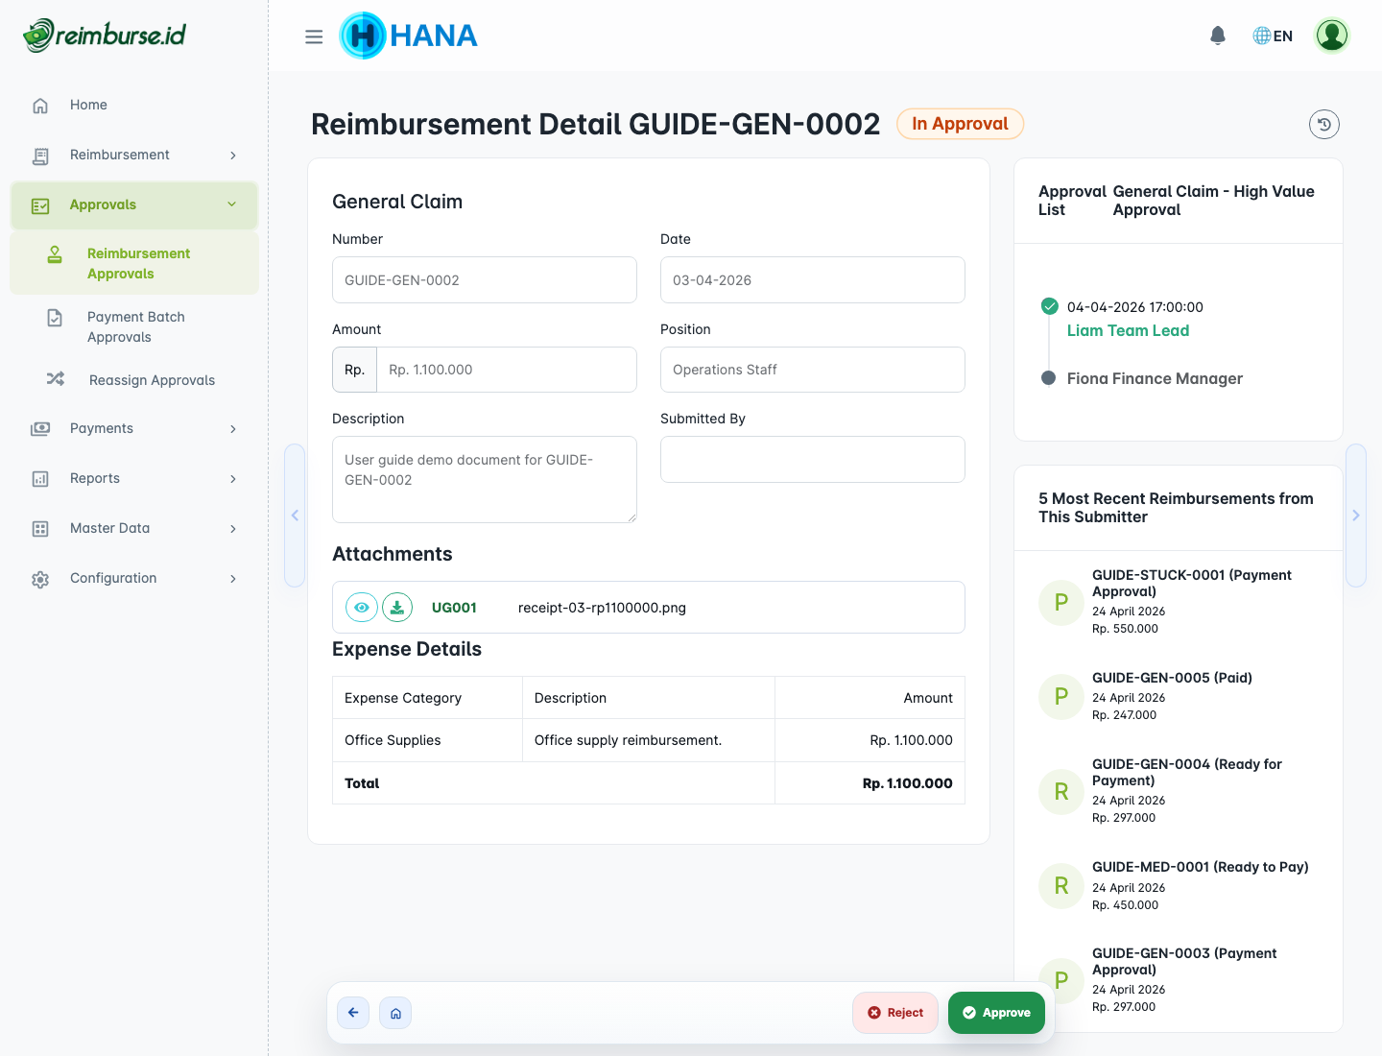1382x1056 pixels.
Task: Open the EN language globe selector
Action: pyautogui.click(x=1272, y=35)
